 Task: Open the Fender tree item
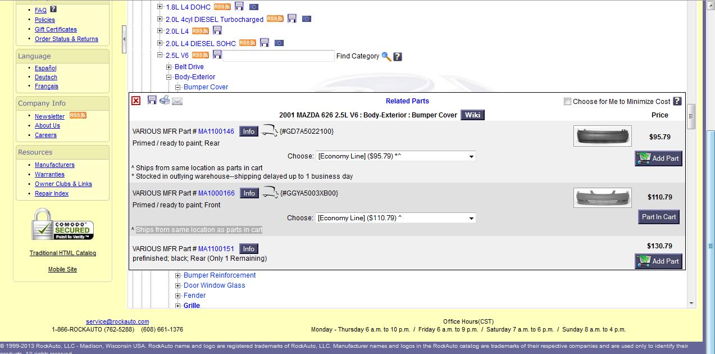[x=195, y=296]
